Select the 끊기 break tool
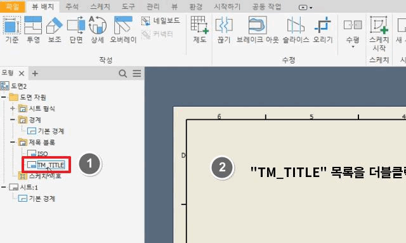 tap(224, 29)
